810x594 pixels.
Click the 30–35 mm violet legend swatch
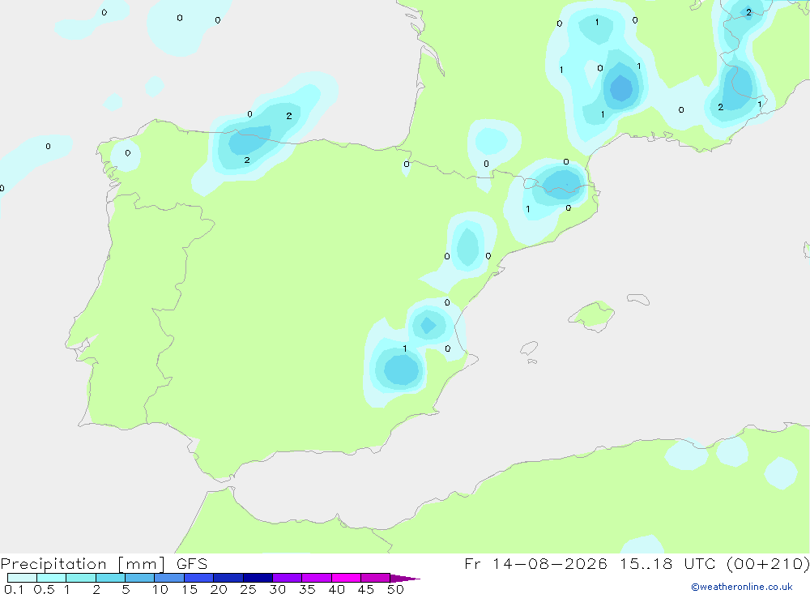[x=288, y=578]
